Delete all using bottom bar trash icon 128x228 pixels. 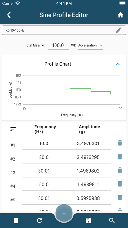tap(16, 220)
